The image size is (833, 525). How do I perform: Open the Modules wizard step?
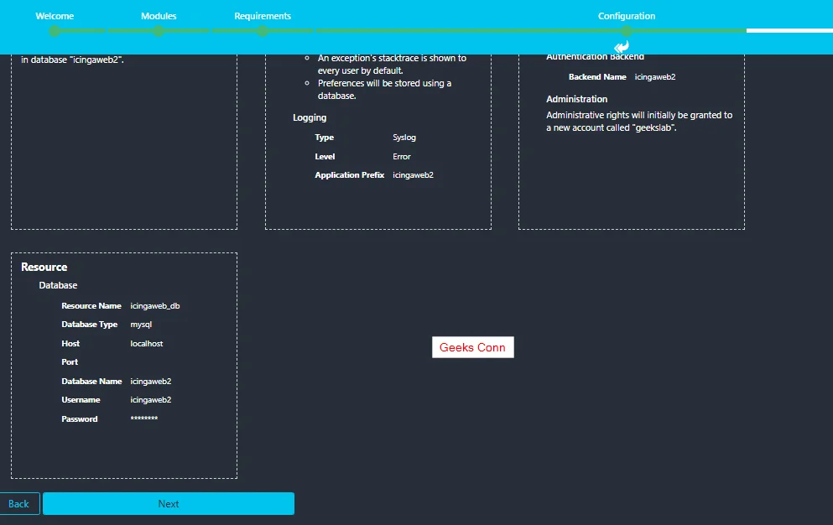(158, 15)
